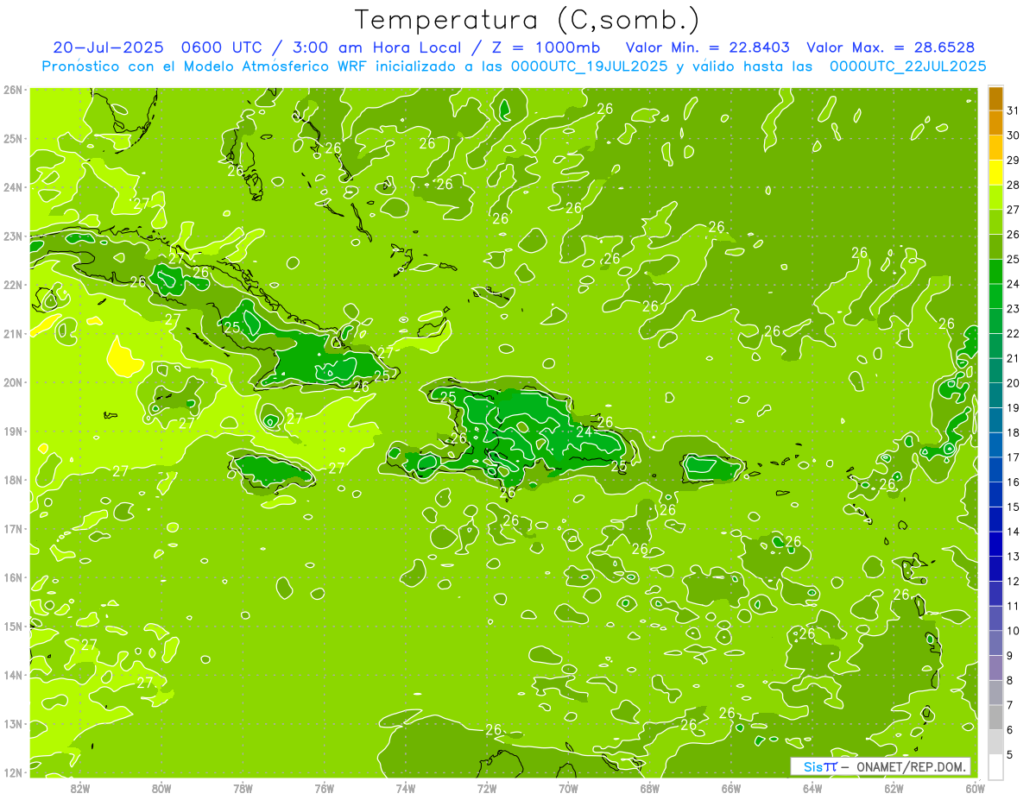
Task: Click the latitude label 26N
Action: 12,90
